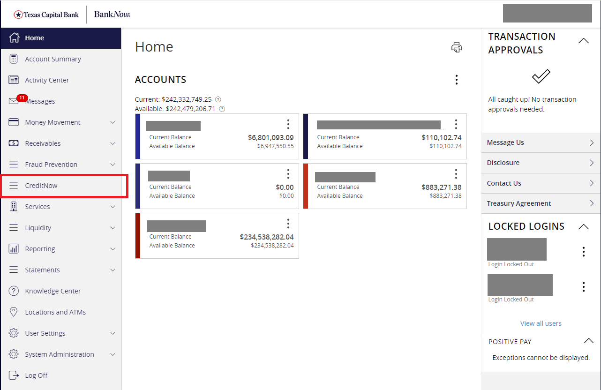The height and width of the screenshot is (390, 601).
Task: Expand the Receivables menu chevron
Action: (x=113, y=143)
